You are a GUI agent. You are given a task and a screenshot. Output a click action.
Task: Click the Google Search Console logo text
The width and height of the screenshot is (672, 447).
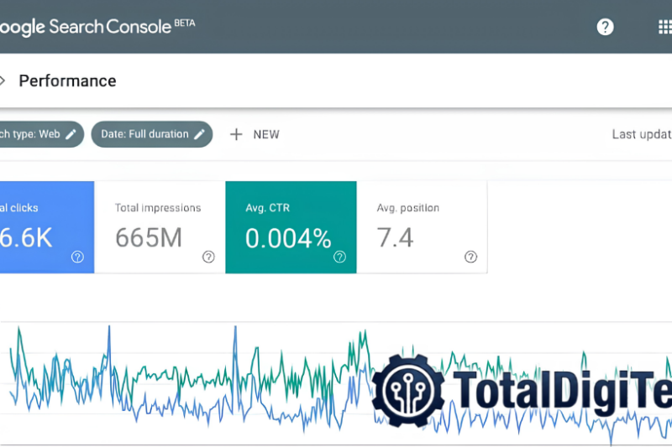coord(97,27)
